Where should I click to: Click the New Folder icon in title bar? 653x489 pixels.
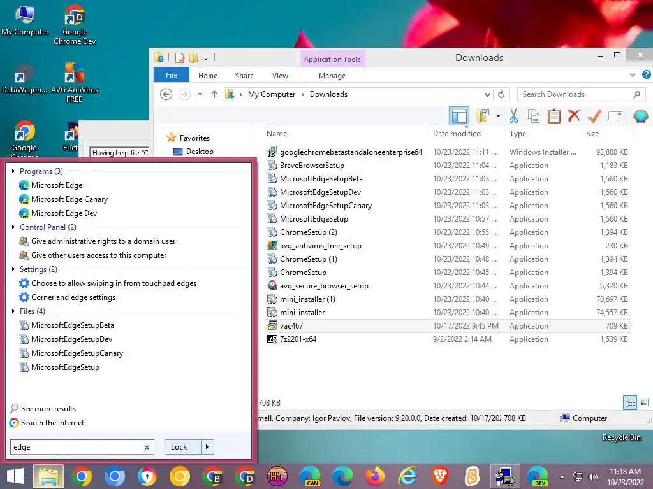coord(193,58)
